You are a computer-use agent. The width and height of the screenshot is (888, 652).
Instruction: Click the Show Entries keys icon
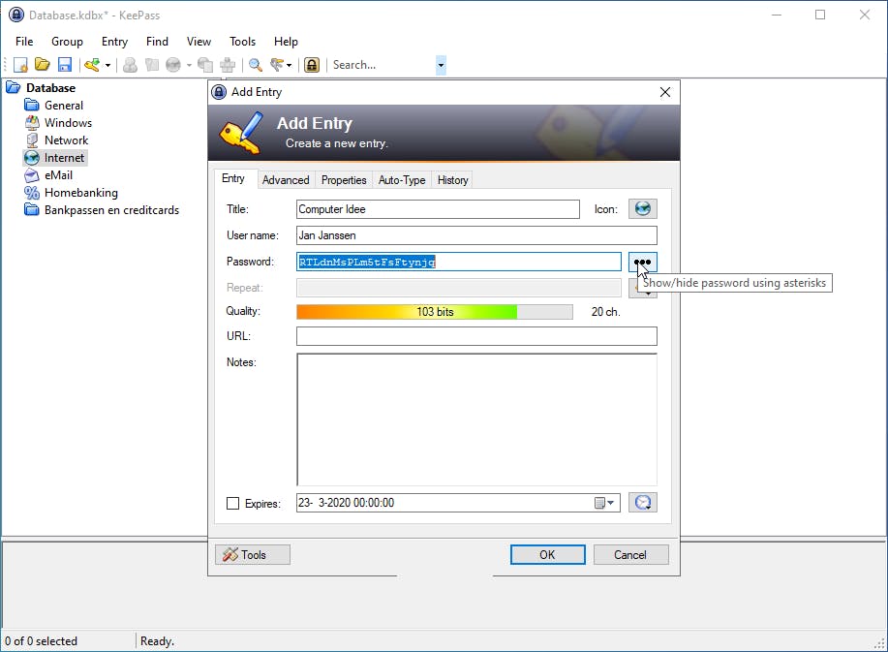pyautogui.click(x=277, y=65)
